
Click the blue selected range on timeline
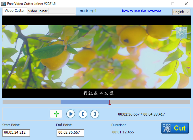(x=84, y=102)
